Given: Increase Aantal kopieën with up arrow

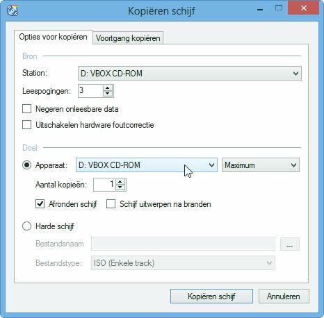Looking at the screenshot, I should 120,182.
